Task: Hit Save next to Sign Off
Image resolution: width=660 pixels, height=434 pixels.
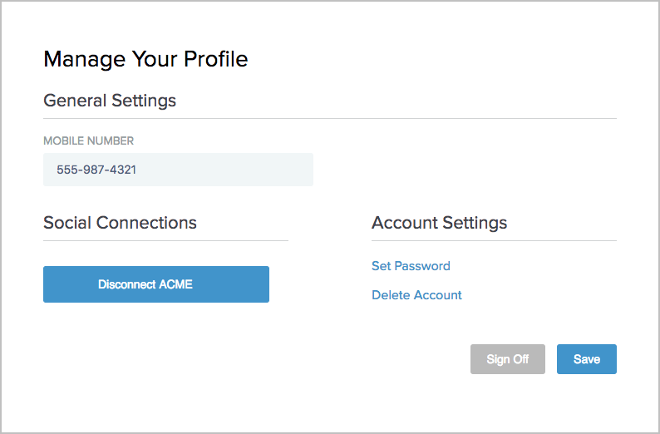Action: click(586, 359)
